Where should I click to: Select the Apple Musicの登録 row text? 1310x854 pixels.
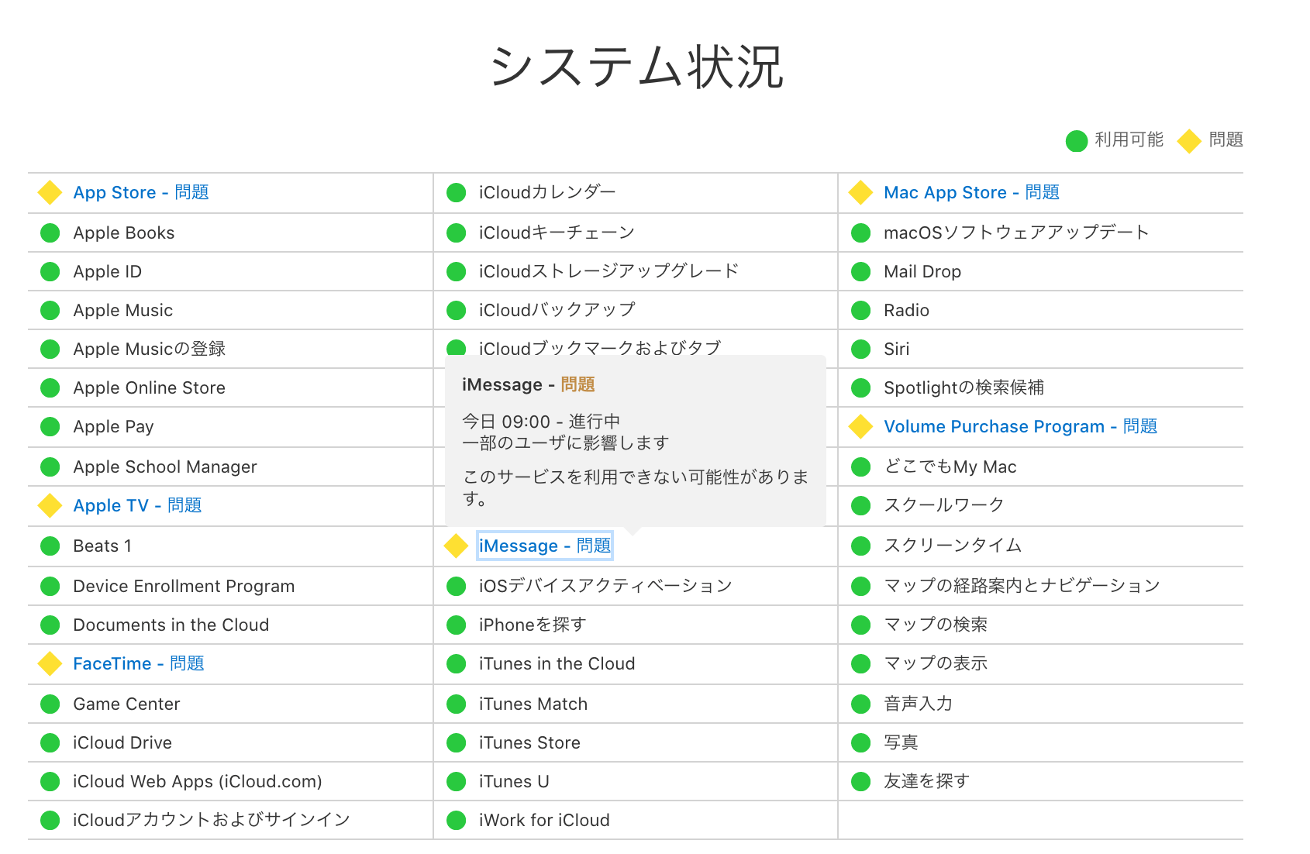pos(150,349)
